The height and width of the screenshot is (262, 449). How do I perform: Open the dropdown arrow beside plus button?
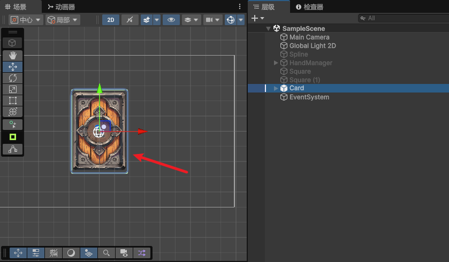(x=262, y=18)
